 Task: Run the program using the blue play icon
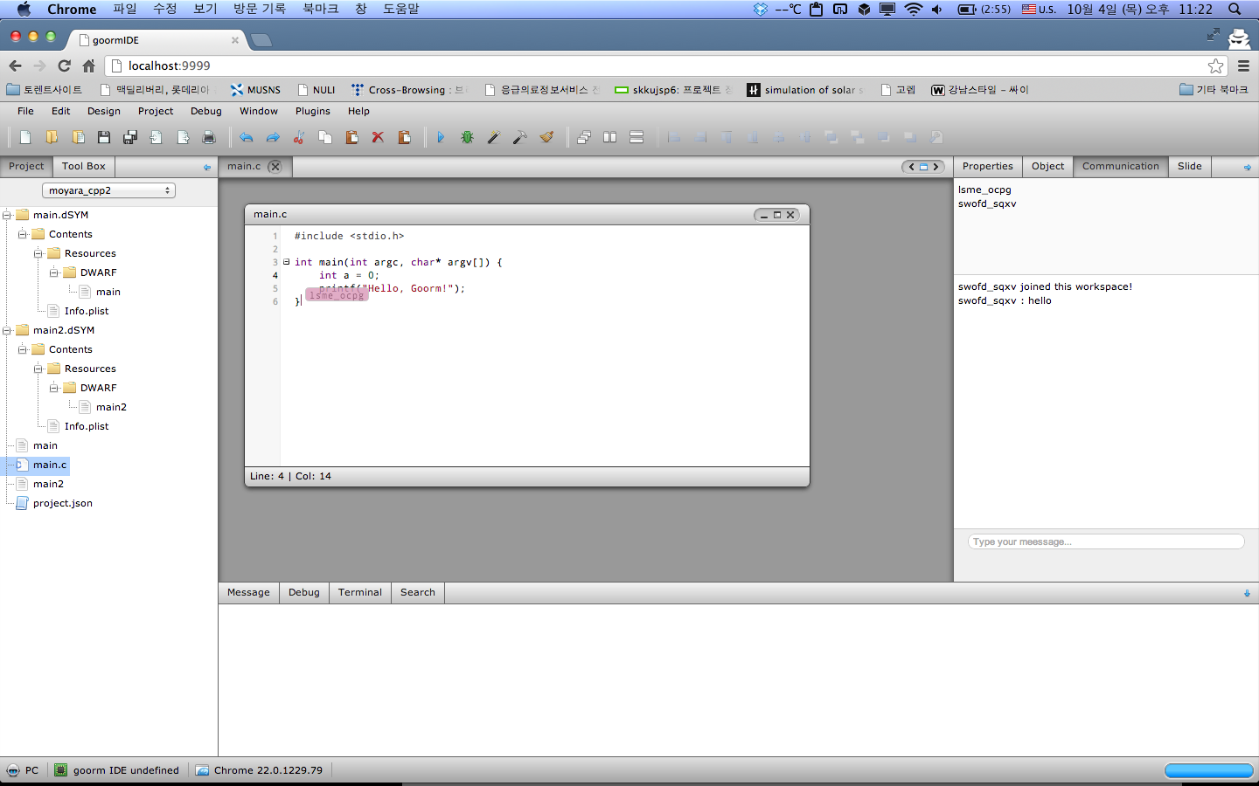tap(442, 137)
